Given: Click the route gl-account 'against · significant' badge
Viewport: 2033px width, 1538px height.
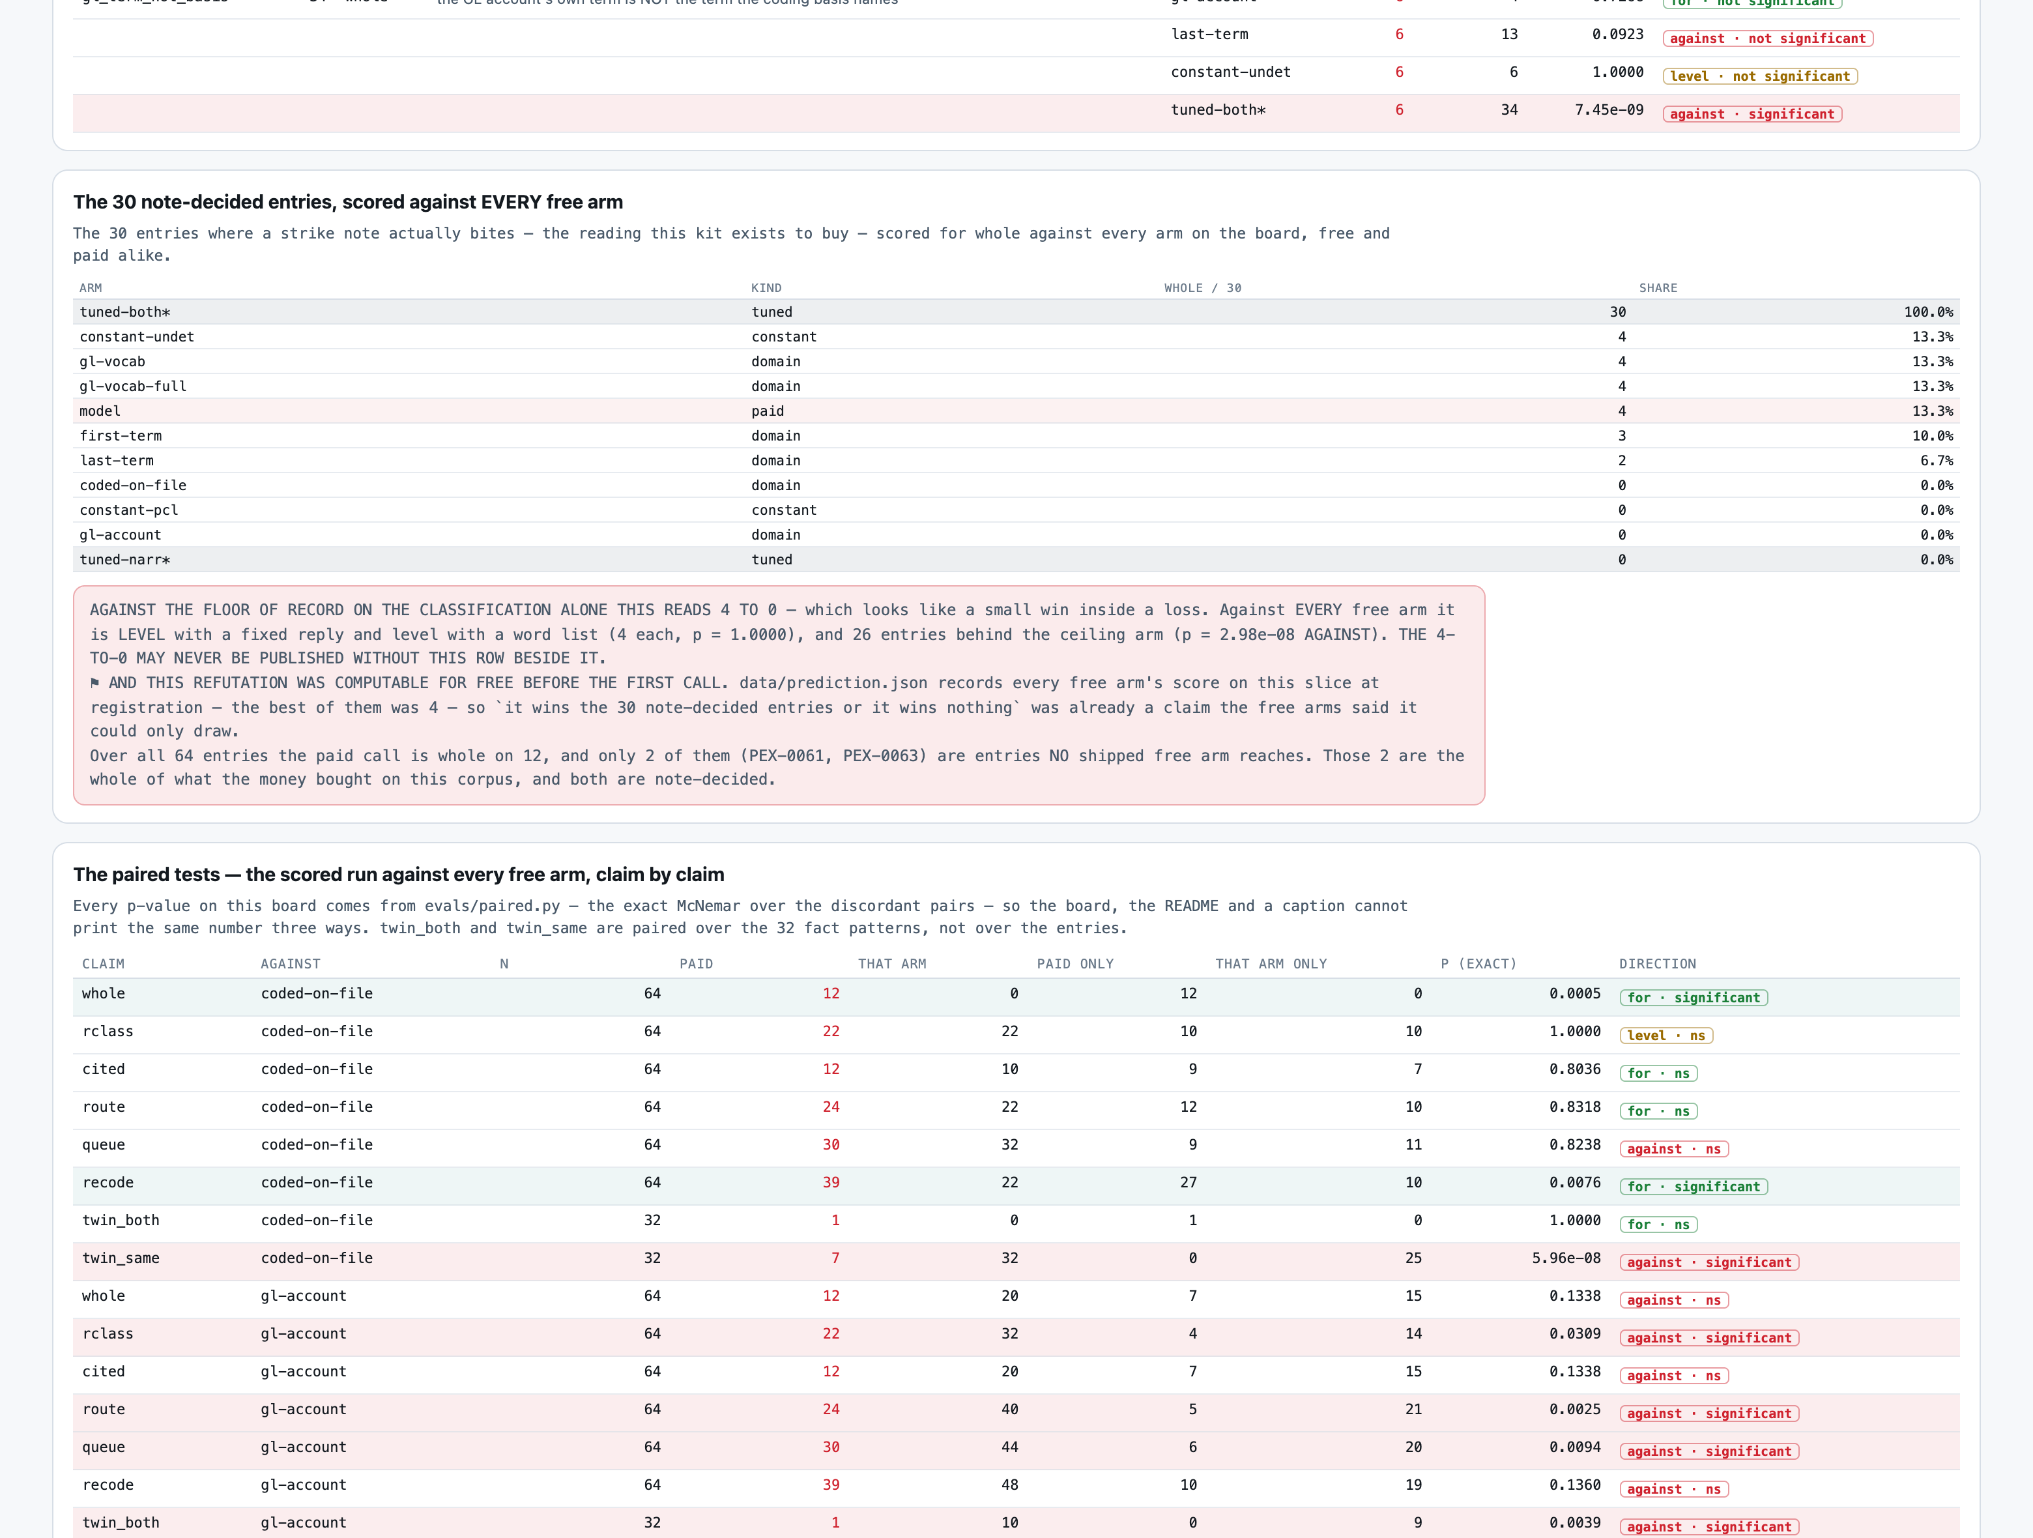Looking at the screenshot, I should 1709,1414.
